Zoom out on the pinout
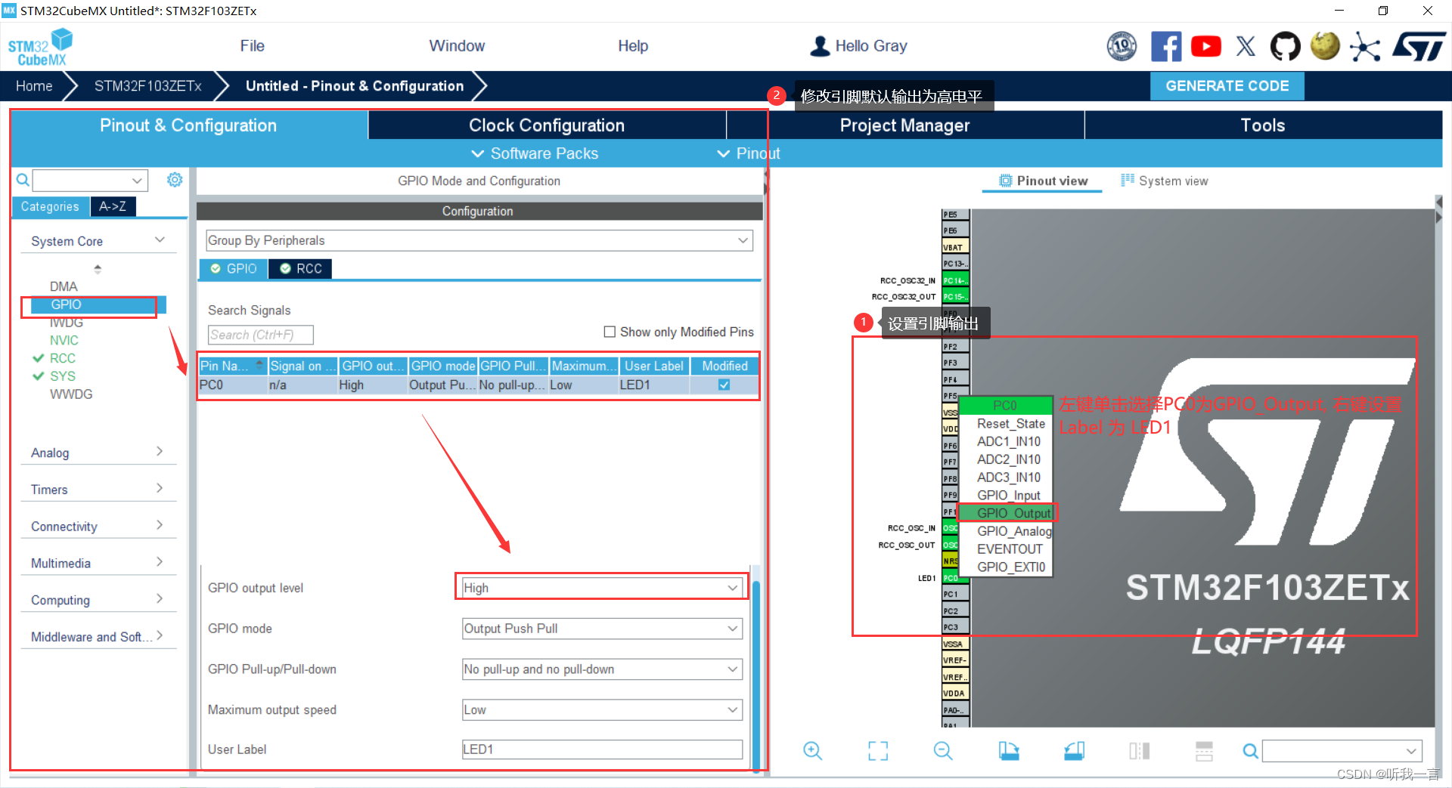1452x788 pixels. [943, 750]
